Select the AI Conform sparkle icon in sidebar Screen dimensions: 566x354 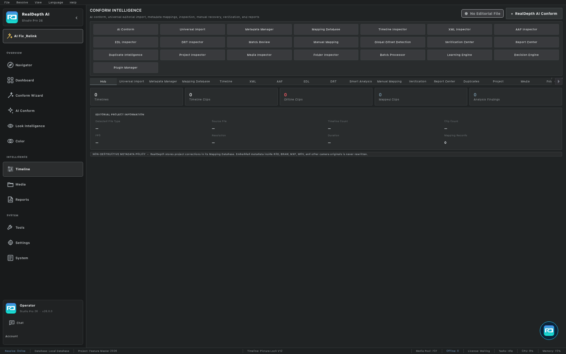[x=10, y=111]
